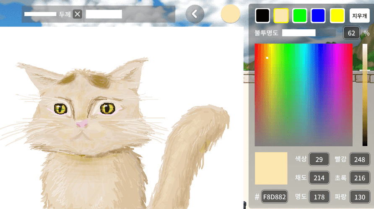Click the hex code field F8D882
374x209 pixels.
[275, 196]
